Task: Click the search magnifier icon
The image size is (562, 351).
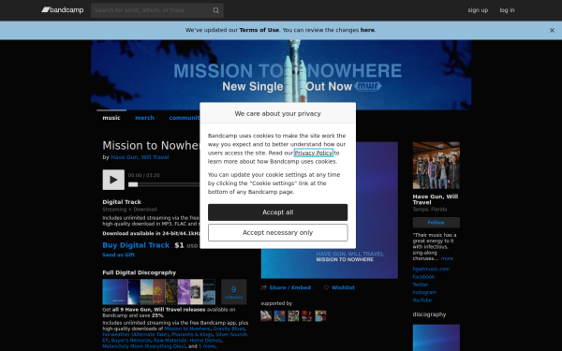Action: coord(215,10)
